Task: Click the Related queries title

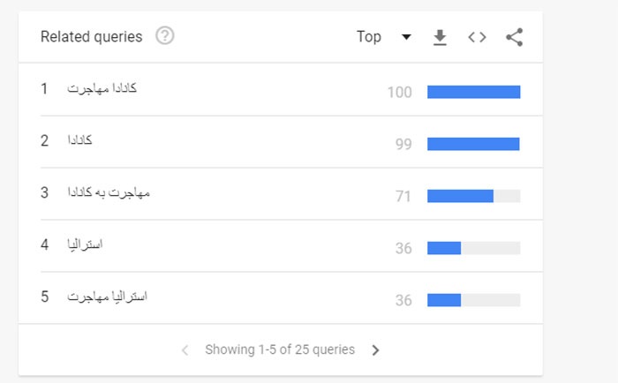Action: pyautogui.click(x=92, y=37)
